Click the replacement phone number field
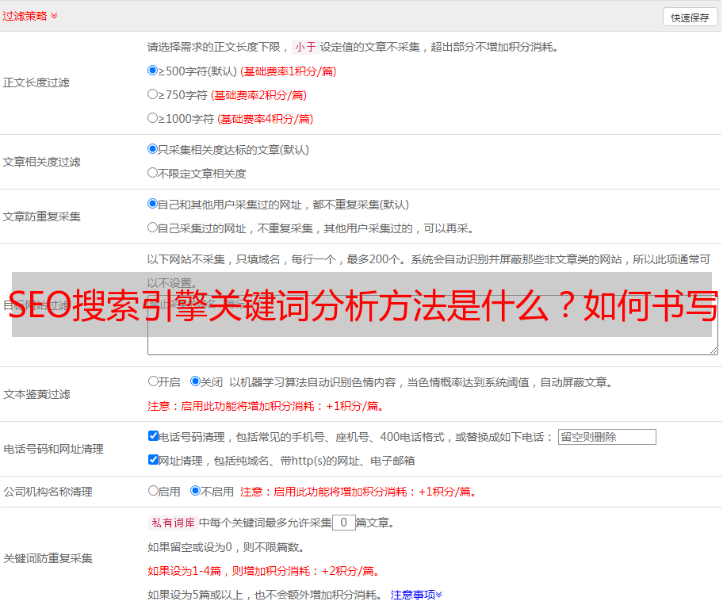 click(x=606, y=437)
